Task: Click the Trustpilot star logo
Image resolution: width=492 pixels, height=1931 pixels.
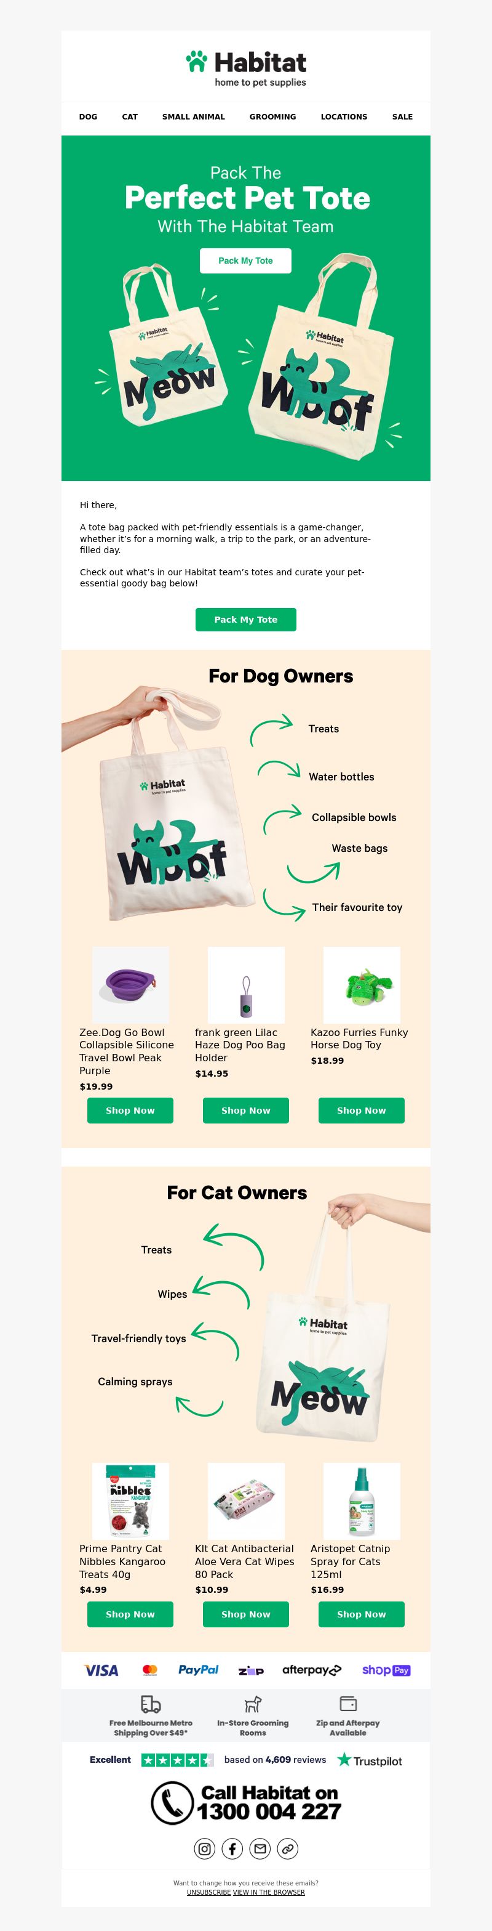Action: [344, 1759]
